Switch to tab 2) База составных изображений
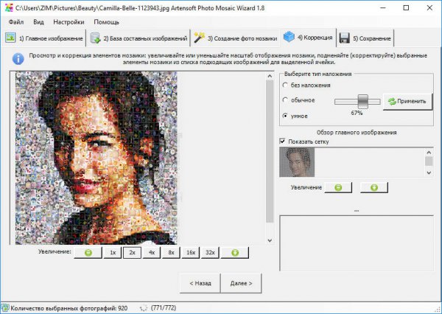Screen dimensions: 442x314 pos(138,38)
